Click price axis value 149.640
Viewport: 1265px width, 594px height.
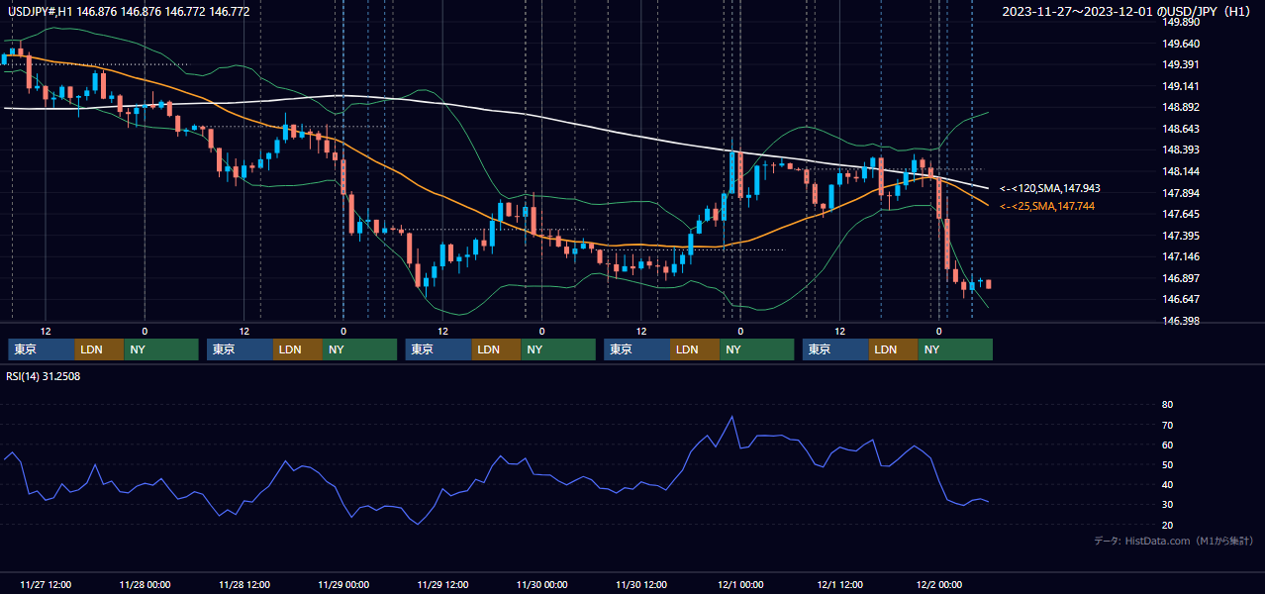(1181, 44)
